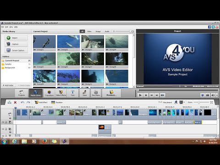Switch to Storyboard view
The height and width of the screenshot is (165, 220).
(x=165, y=102)
